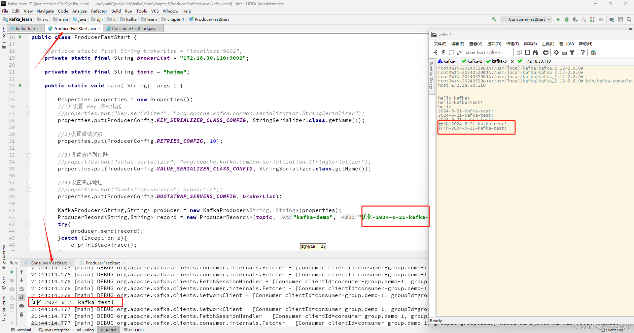Screen dimensions: 634x333
Task: Select the ProducerFastStart run tab
Action: coord(103,263)
